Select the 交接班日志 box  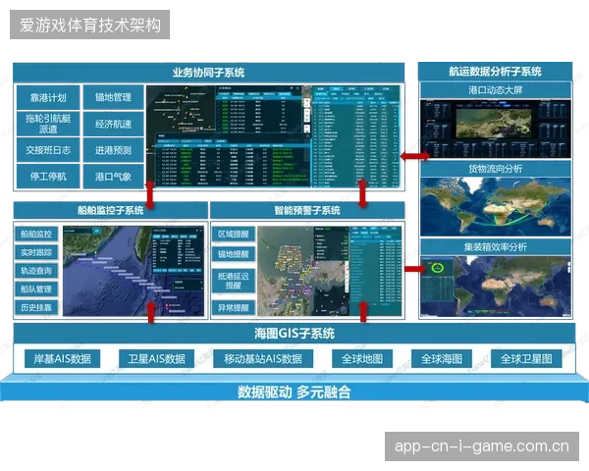coord(48,150)
